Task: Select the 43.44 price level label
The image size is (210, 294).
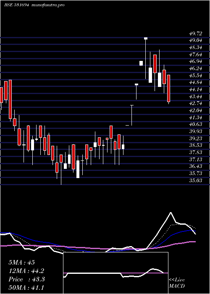Action: click(196, 97)
